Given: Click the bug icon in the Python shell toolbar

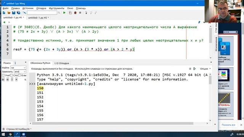Looking at the screenshot, I should [x=190, y=68].
